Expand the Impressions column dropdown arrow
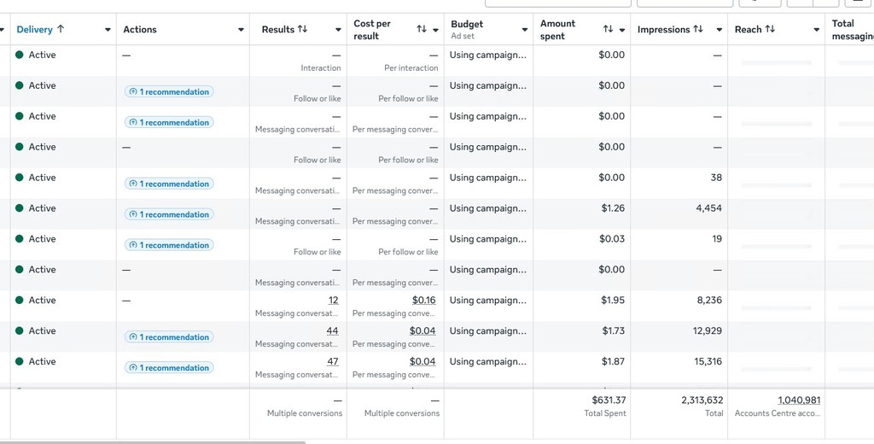This screenshot has height=444, width=874. pos(719,30)
